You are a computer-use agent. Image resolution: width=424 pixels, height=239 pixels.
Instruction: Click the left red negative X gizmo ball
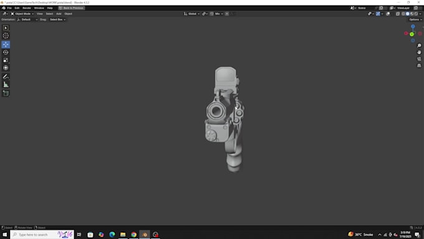(x=406, y=33)
